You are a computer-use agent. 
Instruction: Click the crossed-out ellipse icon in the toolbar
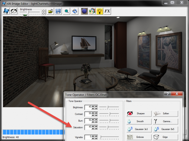(x=14, y=11)
